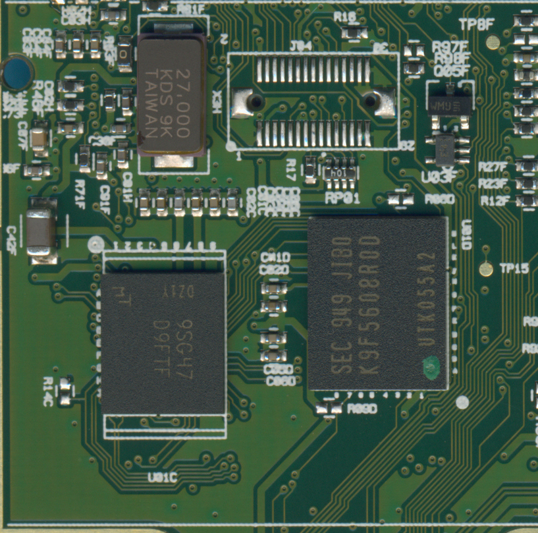Select the large C42F capacitor

(x=42, y=230)
